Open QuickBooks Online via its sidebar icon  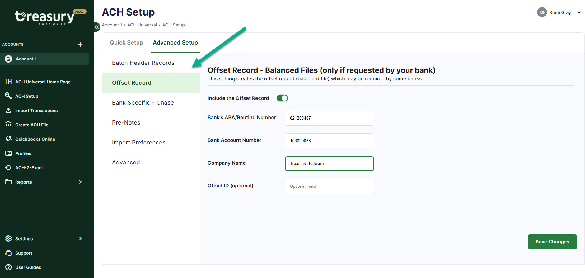click(x=8, y=139)
